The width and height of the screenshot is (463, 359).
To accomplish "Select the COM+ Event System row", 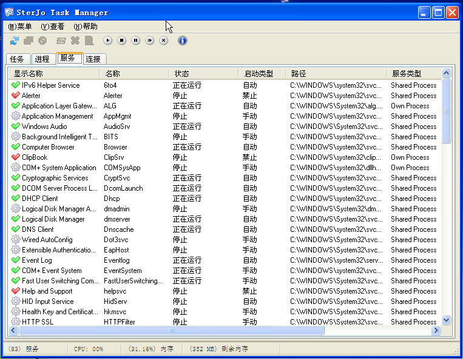I will point(225,271).
